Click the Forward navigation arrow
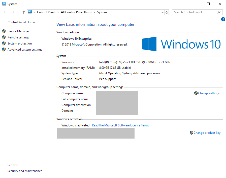The height and width of the screenshot is (178, 226). click(13, 12)
